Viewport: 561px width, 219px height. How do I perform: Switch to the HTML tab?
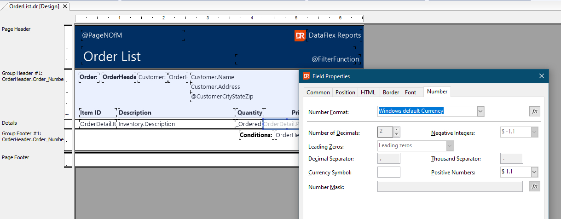point(368,92)
